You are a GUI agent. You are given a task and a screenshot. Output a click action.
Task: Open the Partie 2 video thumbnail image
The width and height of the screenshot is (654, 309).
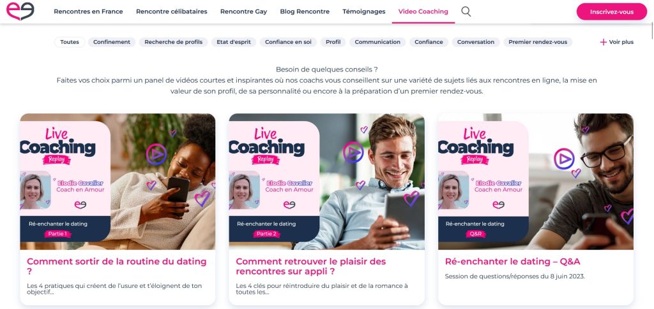click(x=326, y=182)
